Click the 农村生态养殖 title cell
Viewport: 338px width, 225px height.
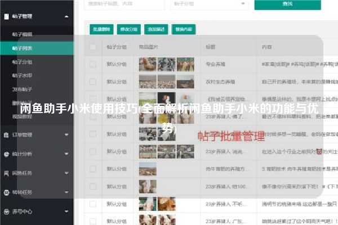click(x=220, y=82)
